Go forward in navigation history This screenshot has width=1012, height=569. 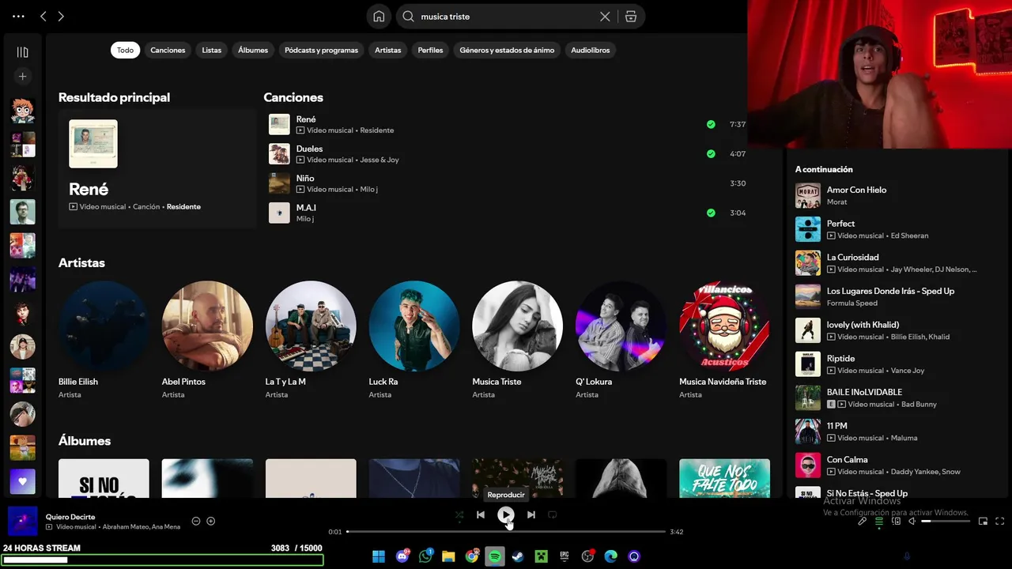click(61, 17)
